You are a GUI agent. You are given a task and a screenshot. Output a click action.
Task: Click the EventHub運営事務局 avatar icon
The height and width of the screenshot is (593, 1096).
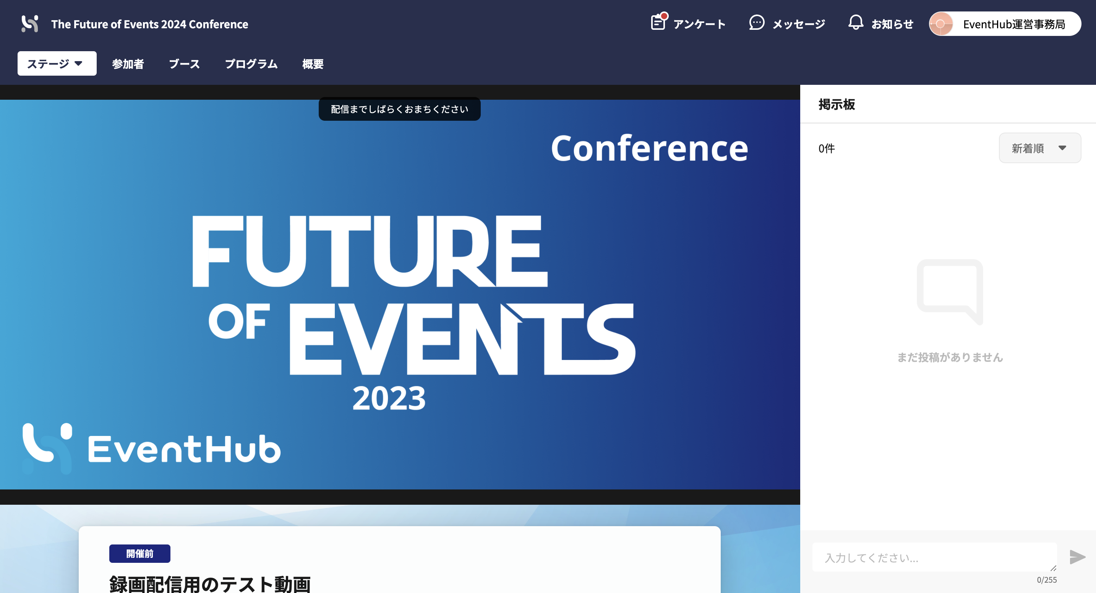[941, 24]
